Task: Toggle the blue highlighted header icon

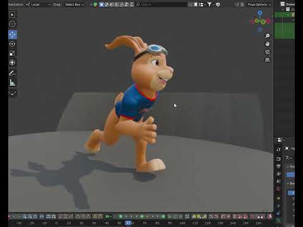Action: 102,4
